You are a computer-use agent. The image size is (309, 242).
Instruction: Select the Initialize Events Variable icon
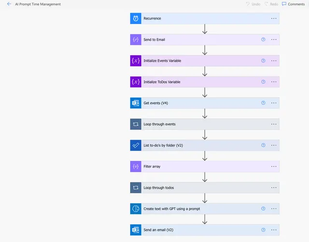click(136, 61)
